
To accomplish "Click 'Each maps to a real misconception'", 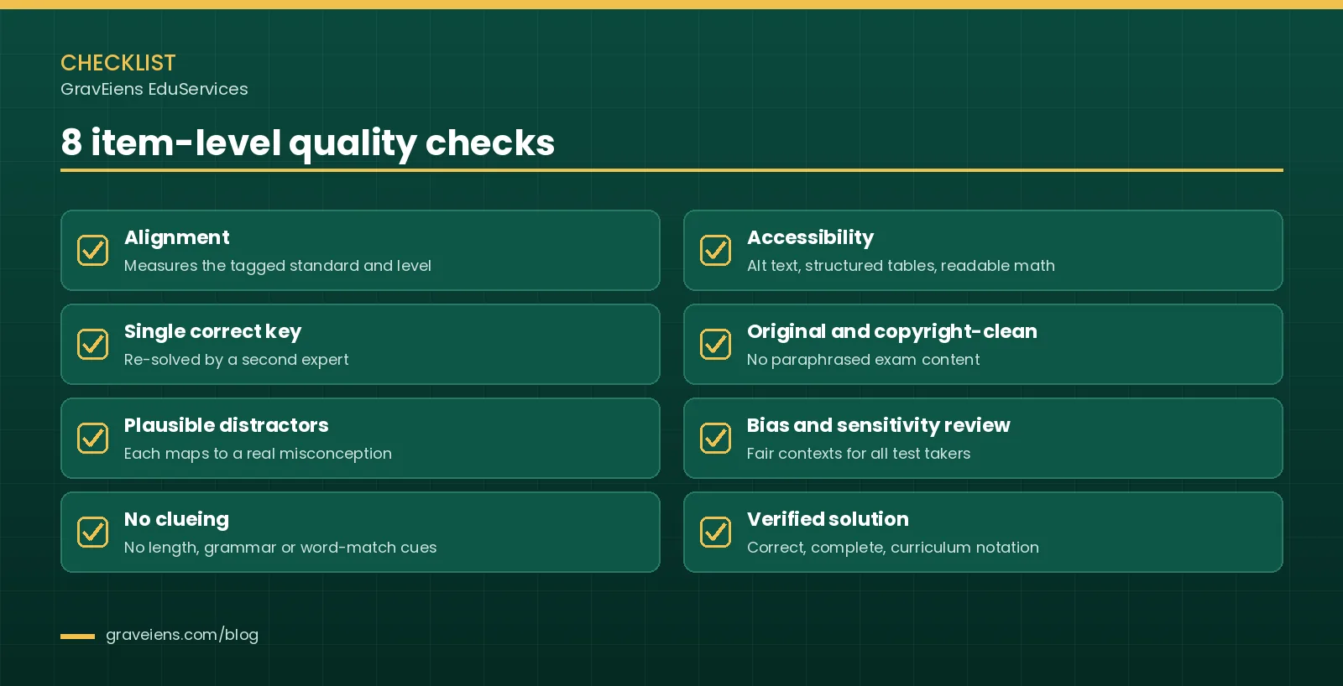I will click(258, 454).
